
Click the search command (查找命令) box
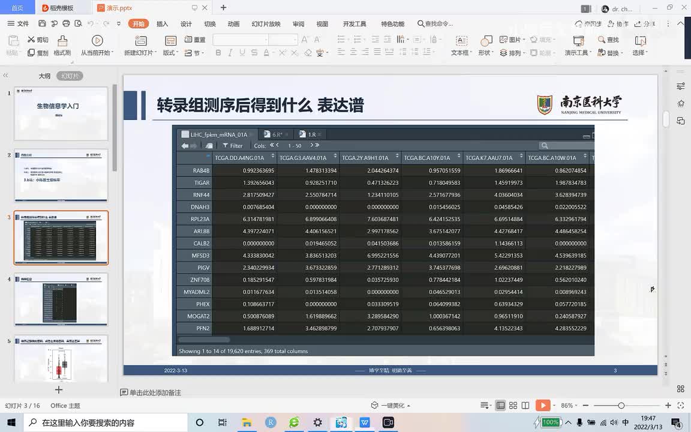(435, 24)
